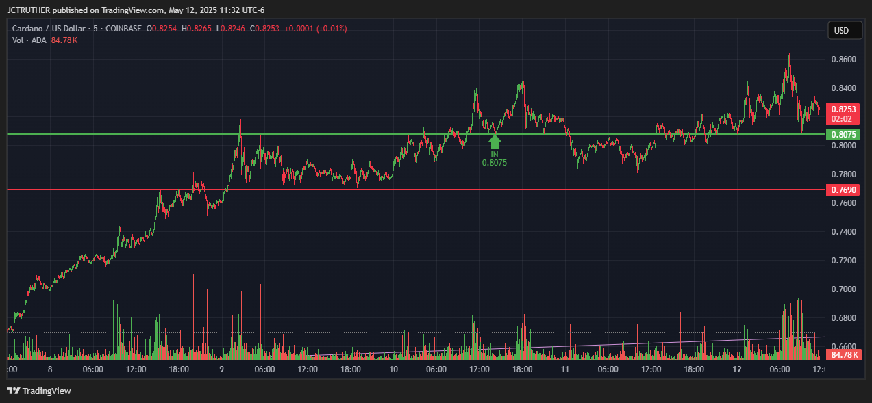The image size is (872, 403).
Task: Click the TradingView logo
Action: 39,391
